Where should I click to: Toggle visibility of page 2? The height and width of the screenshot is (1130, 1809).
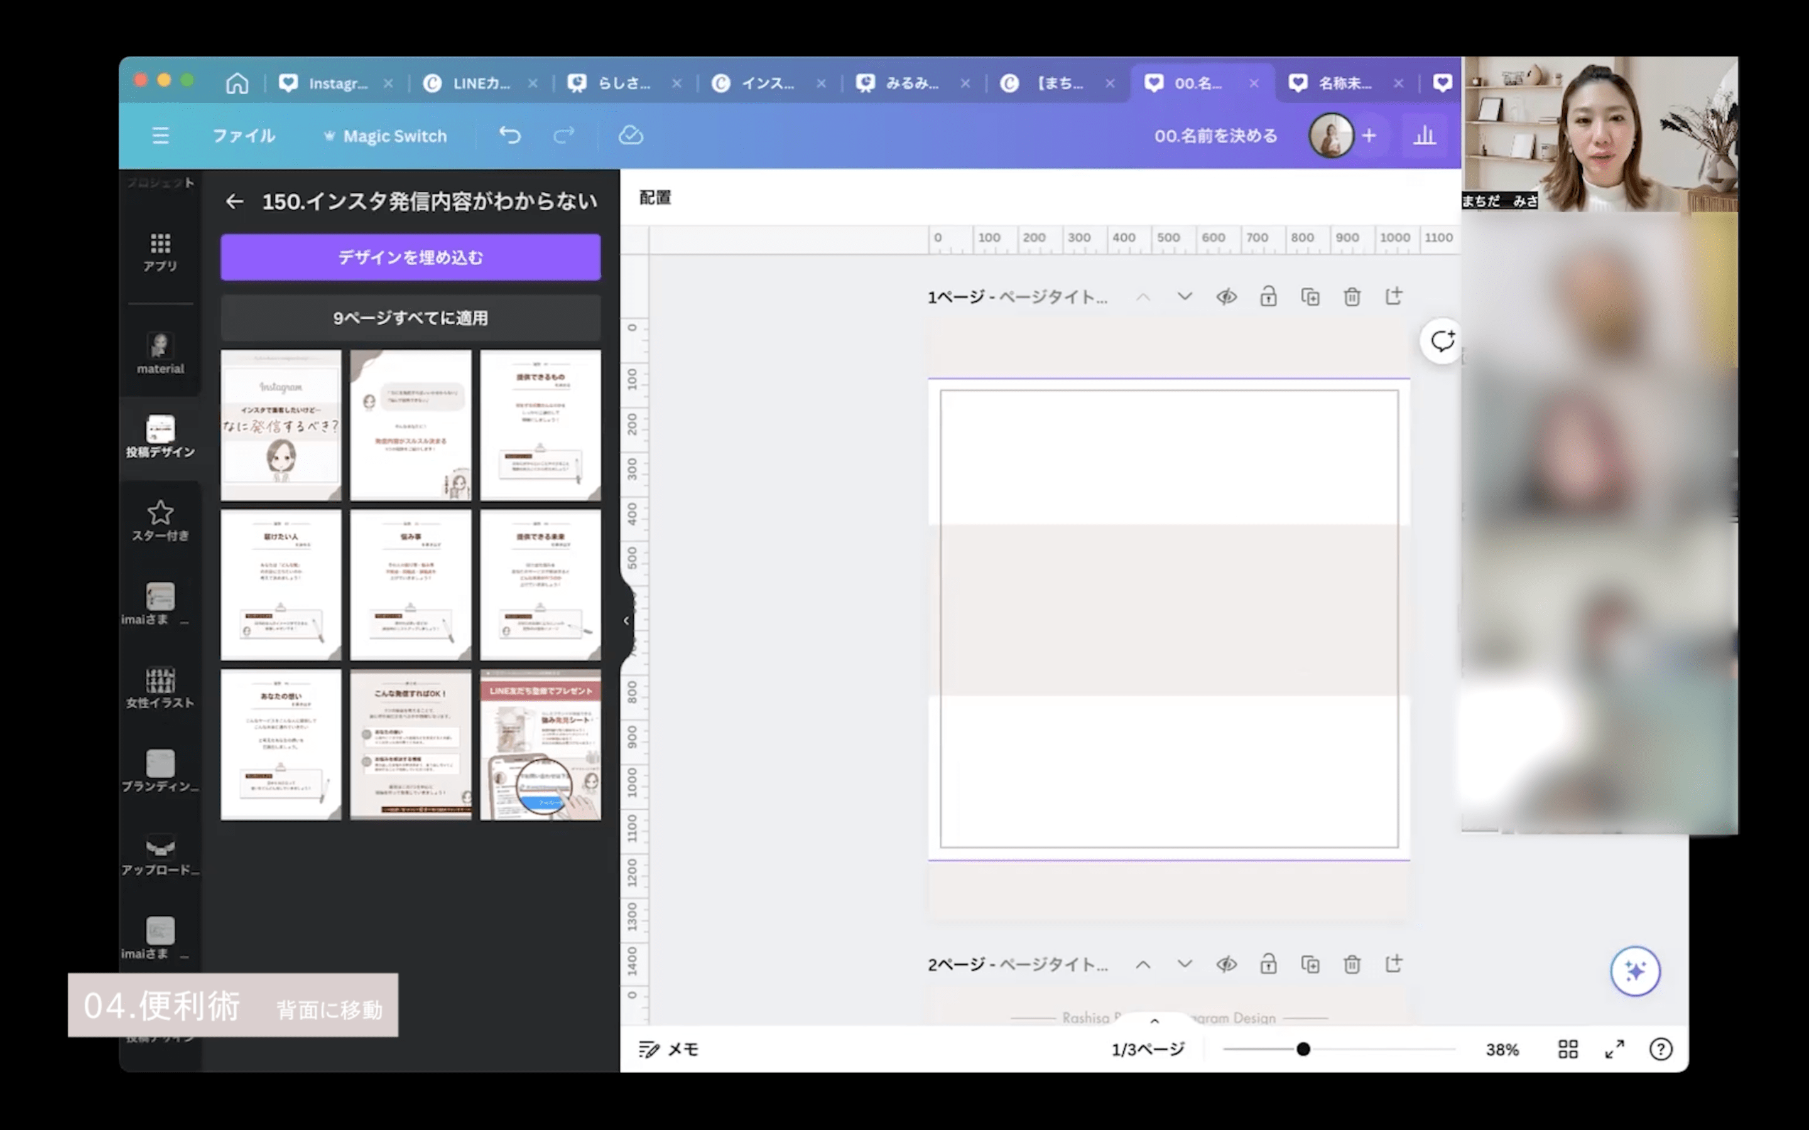point(1226,964)
